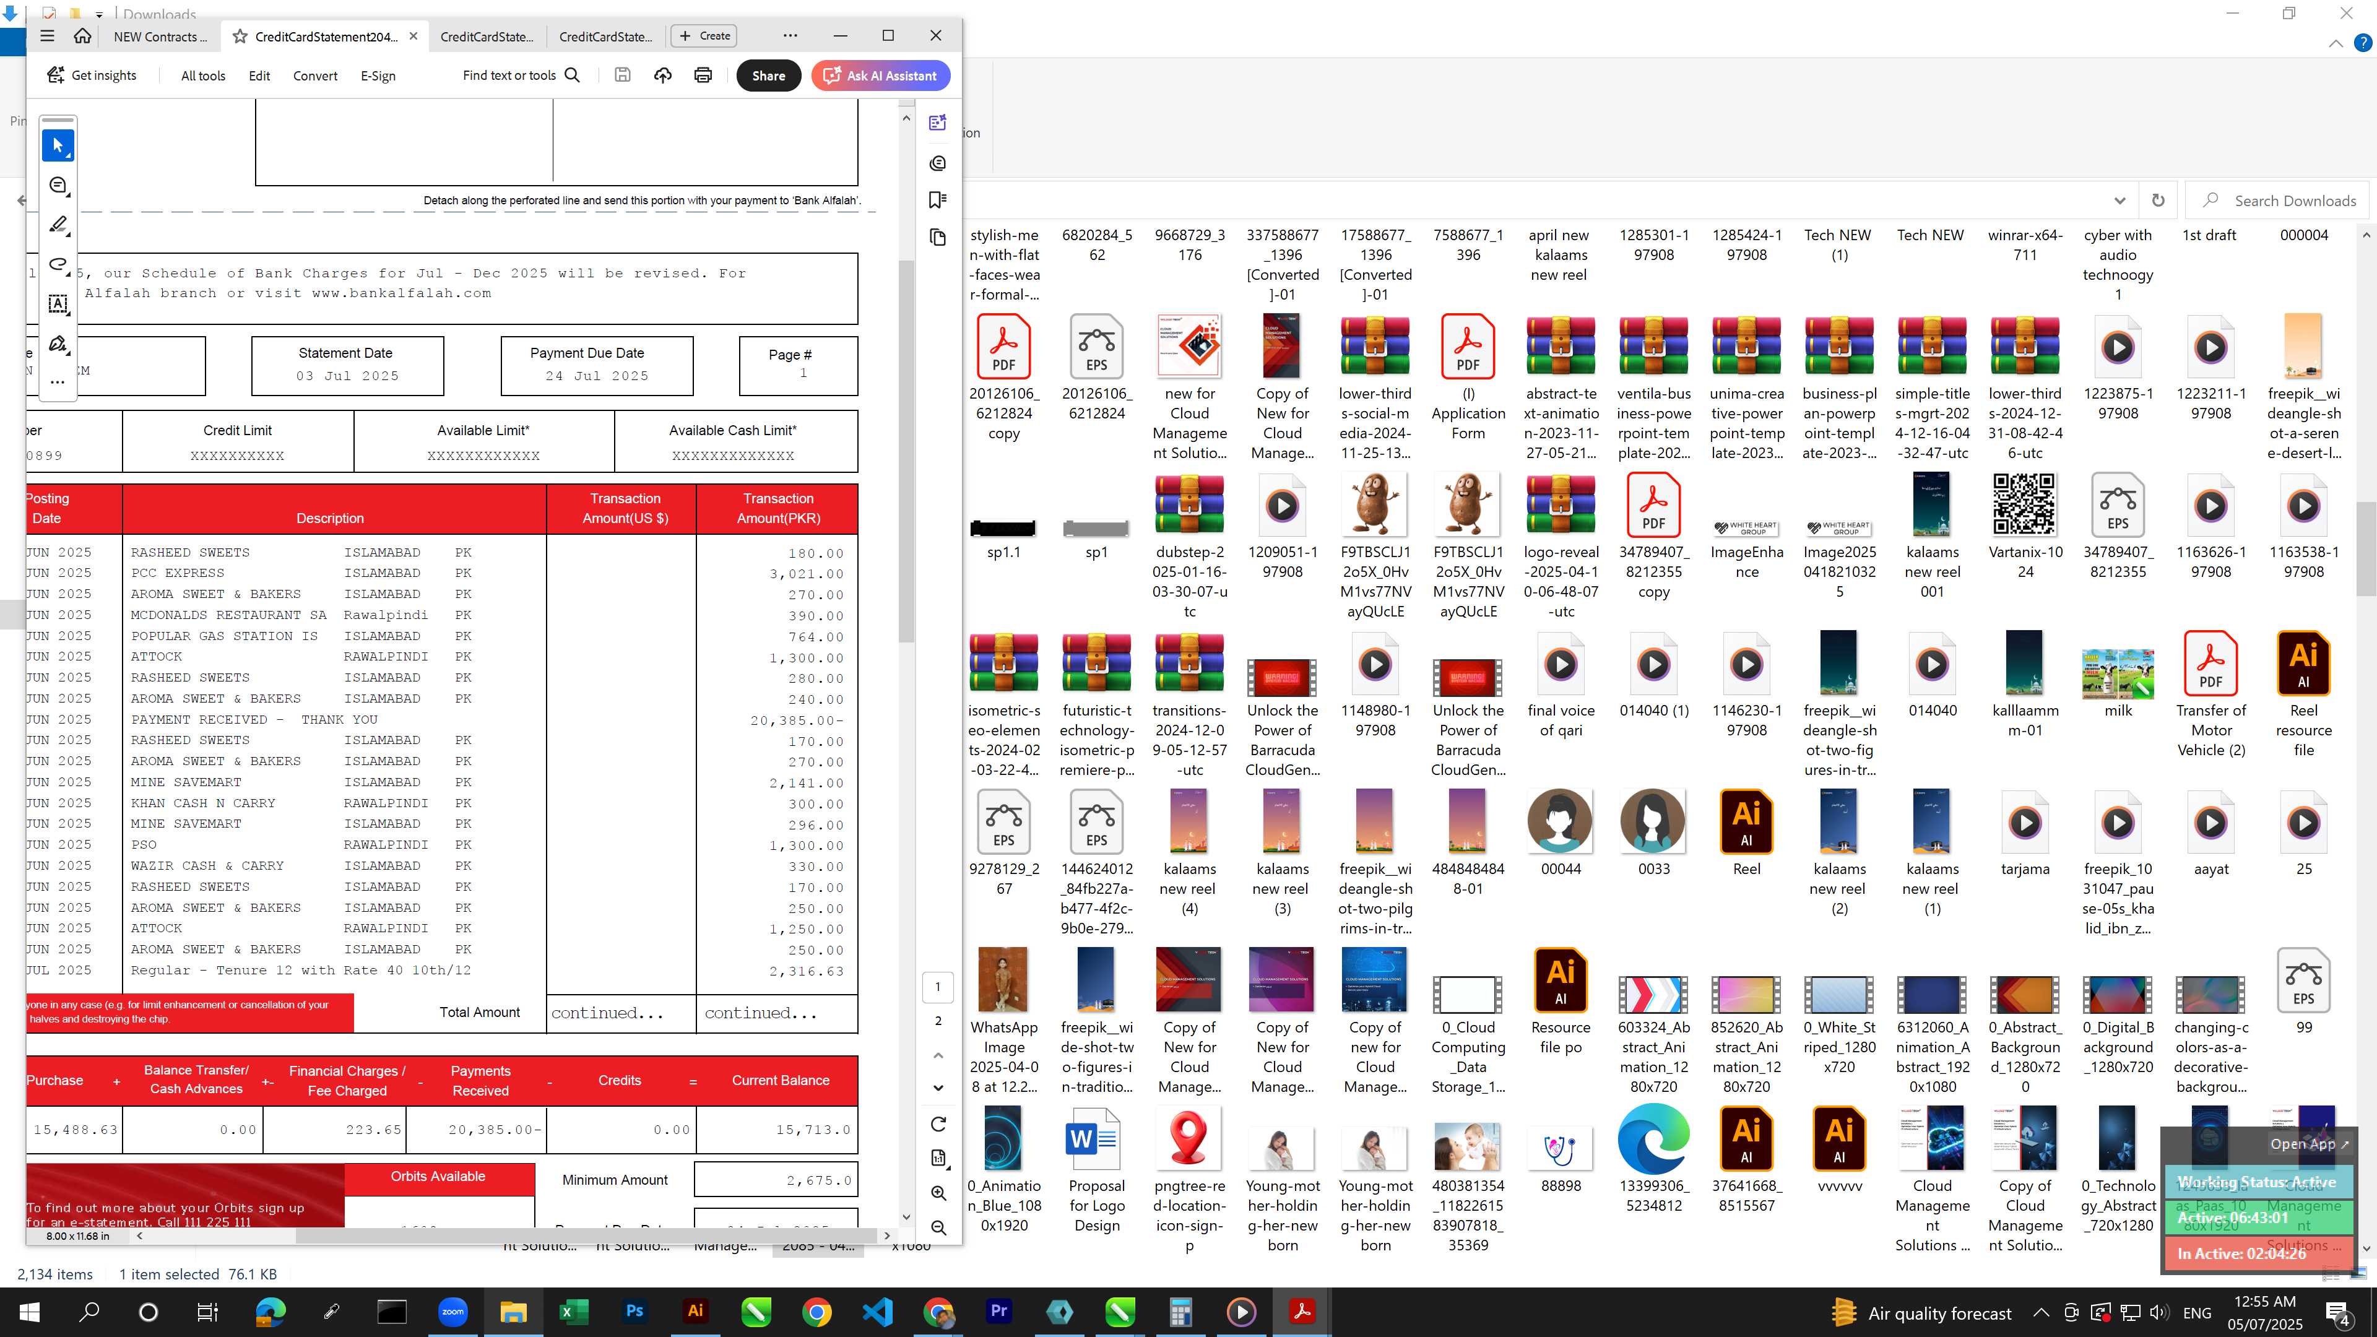Choose the text recognition tool
This screenshot has width=2377, height=1337.
[x=58, y=305]
